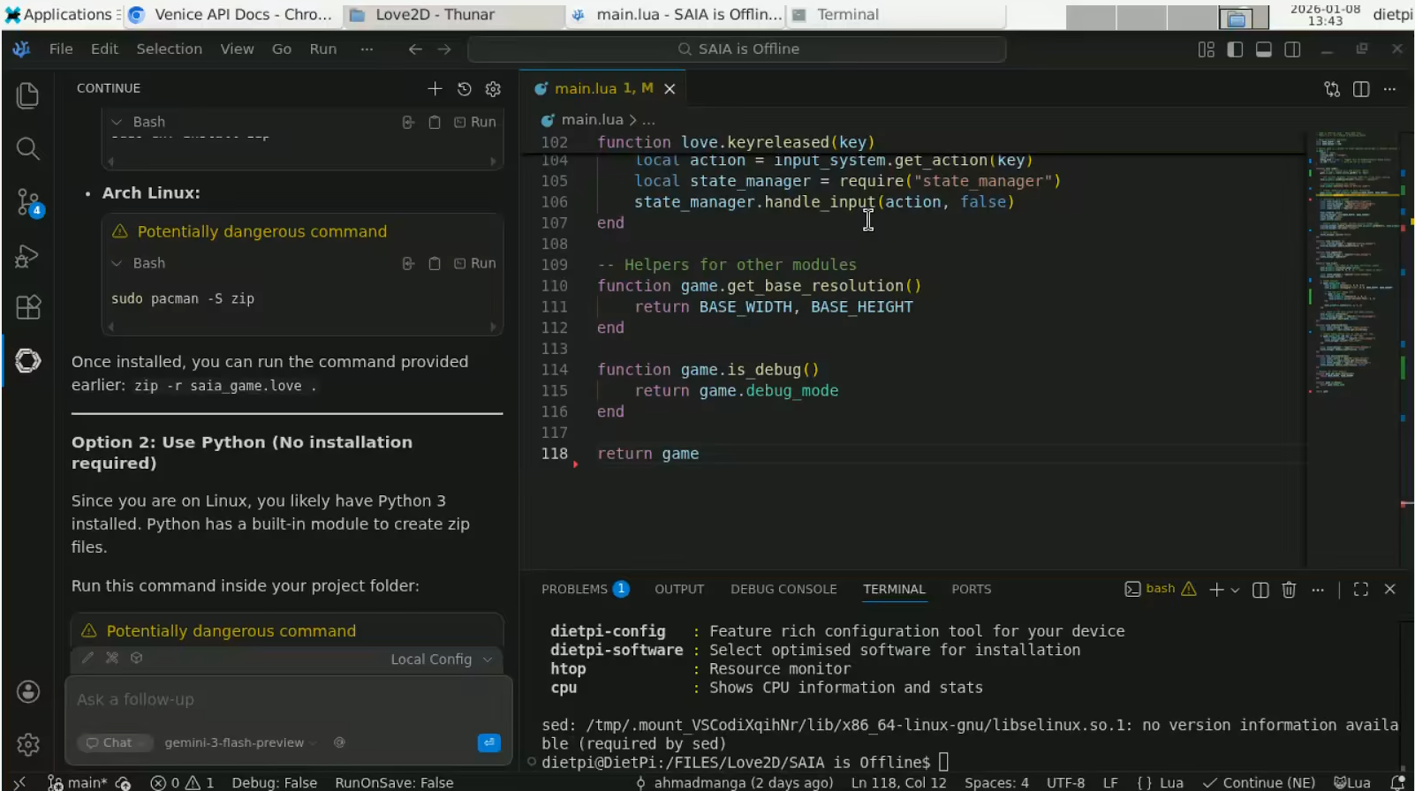Screen dimensions: 1415x791
Task: Open Source Control view with 4 changes
Action: click(x=27, y=202)
